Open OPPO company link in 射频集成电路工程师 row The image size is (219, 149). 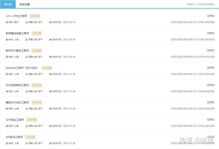(x=211, y=33)
